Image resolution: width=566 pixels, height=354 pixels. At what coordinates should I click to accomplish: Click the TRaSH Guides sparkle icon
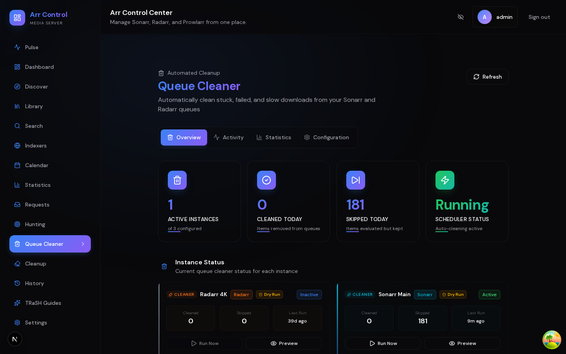coord(17,303)
